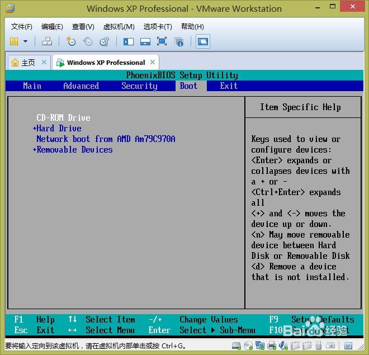Click Esc Exit in the footer
The height and width of the screenshot is (355, 369).
[x=34, y=330]
